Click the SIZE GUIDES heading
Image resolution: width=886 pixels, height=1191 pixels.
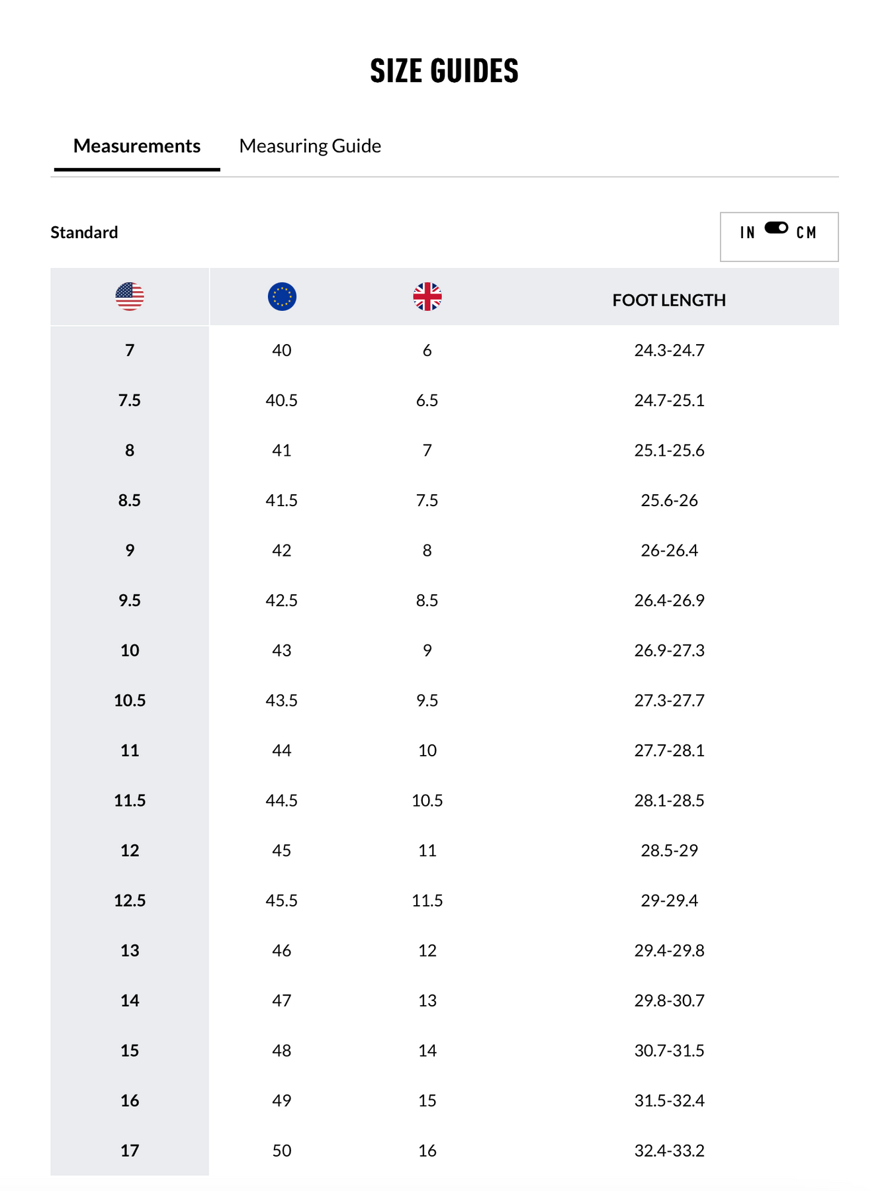coord(444,71)
